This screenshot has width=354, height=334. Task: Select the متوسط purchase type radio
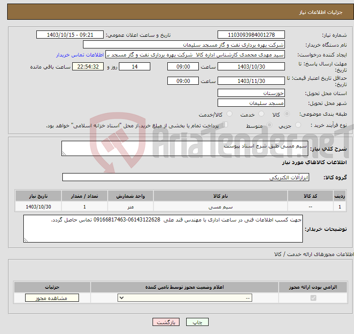coord(269,125)
